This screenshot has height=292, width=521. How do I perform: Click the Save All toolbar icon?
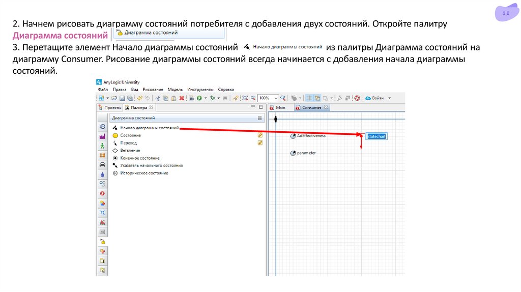(130, 98)
